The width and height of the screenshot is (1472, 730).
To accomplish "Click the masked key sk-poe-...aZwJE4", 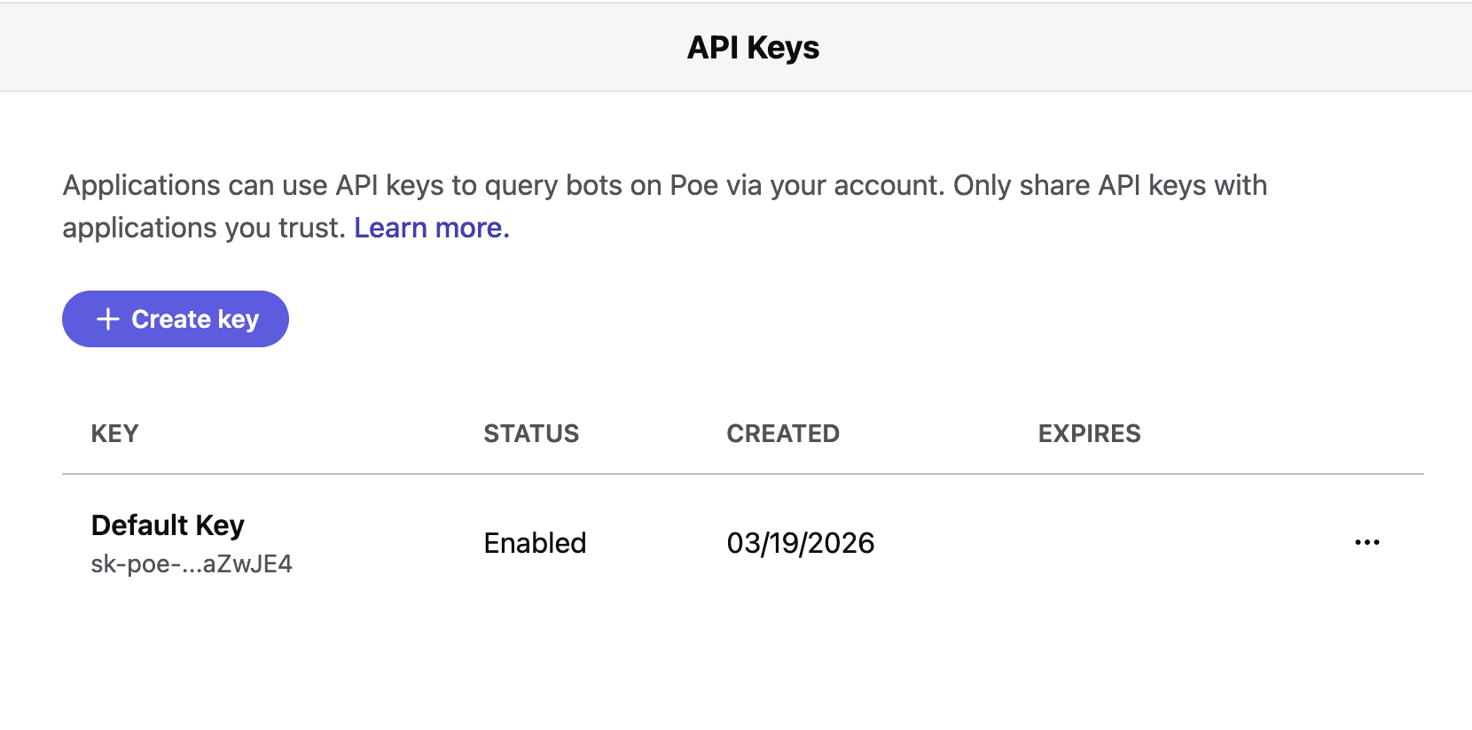I will 192,564.
